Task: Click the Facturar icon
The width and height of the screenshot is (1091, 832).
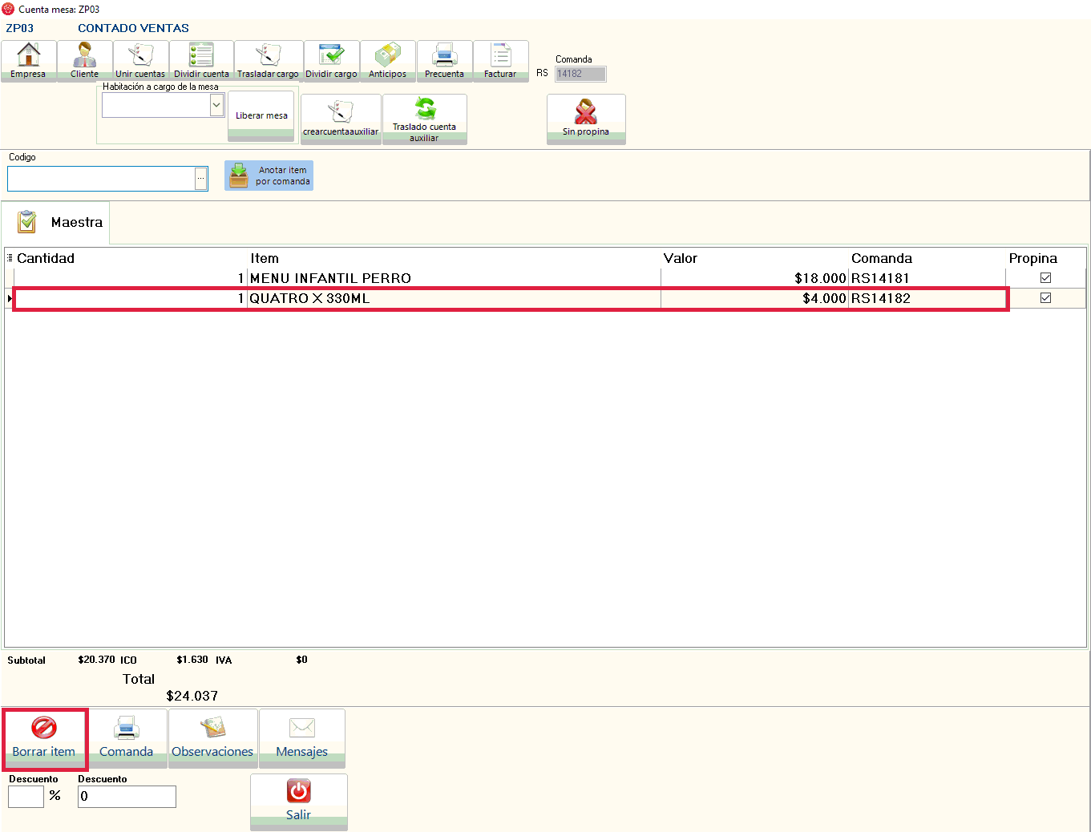Action: [x=500, y=56]
